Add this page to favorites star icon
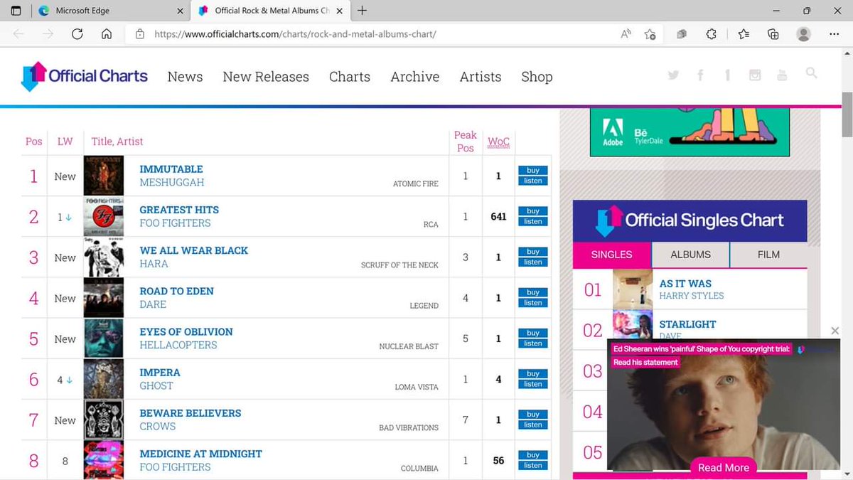The image size is (853, 480). 650,34
